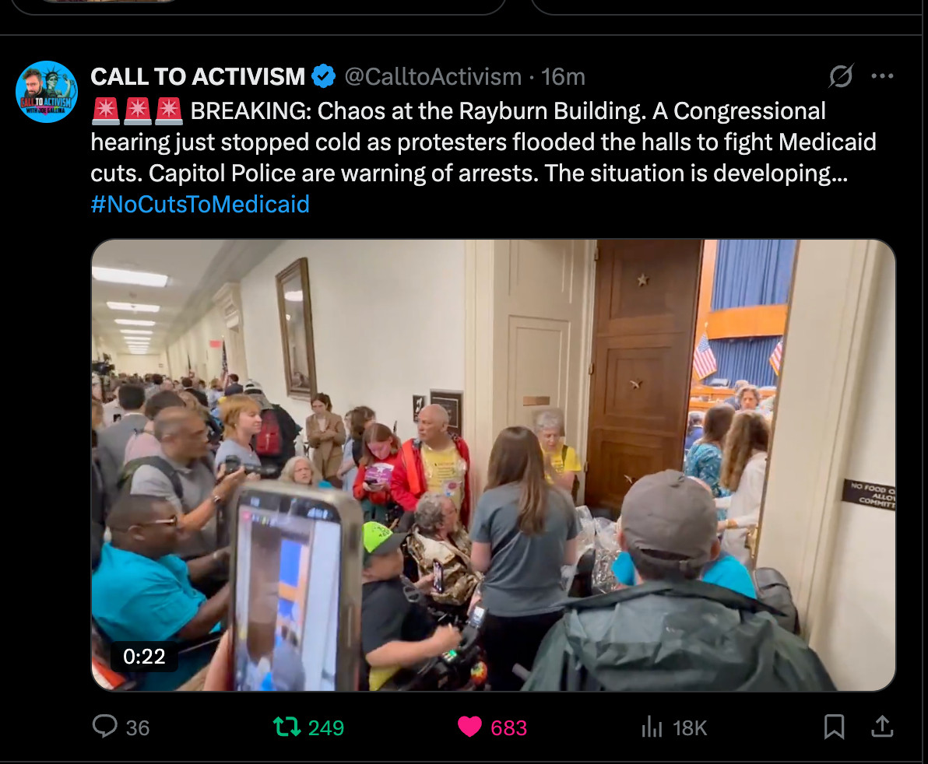Open the @CalltoActivism handle link
This screenshot has height=764, width=928.
tap(433, 77)
